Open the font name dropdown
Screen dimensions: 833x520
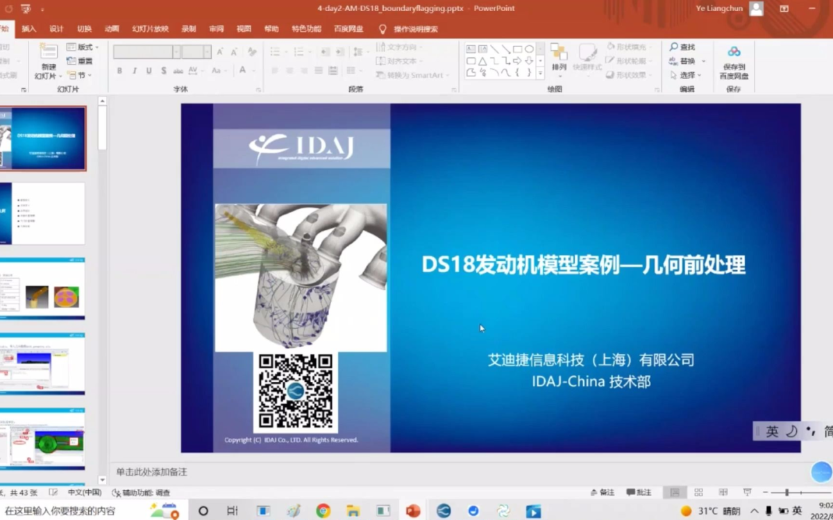click(177, 52)
